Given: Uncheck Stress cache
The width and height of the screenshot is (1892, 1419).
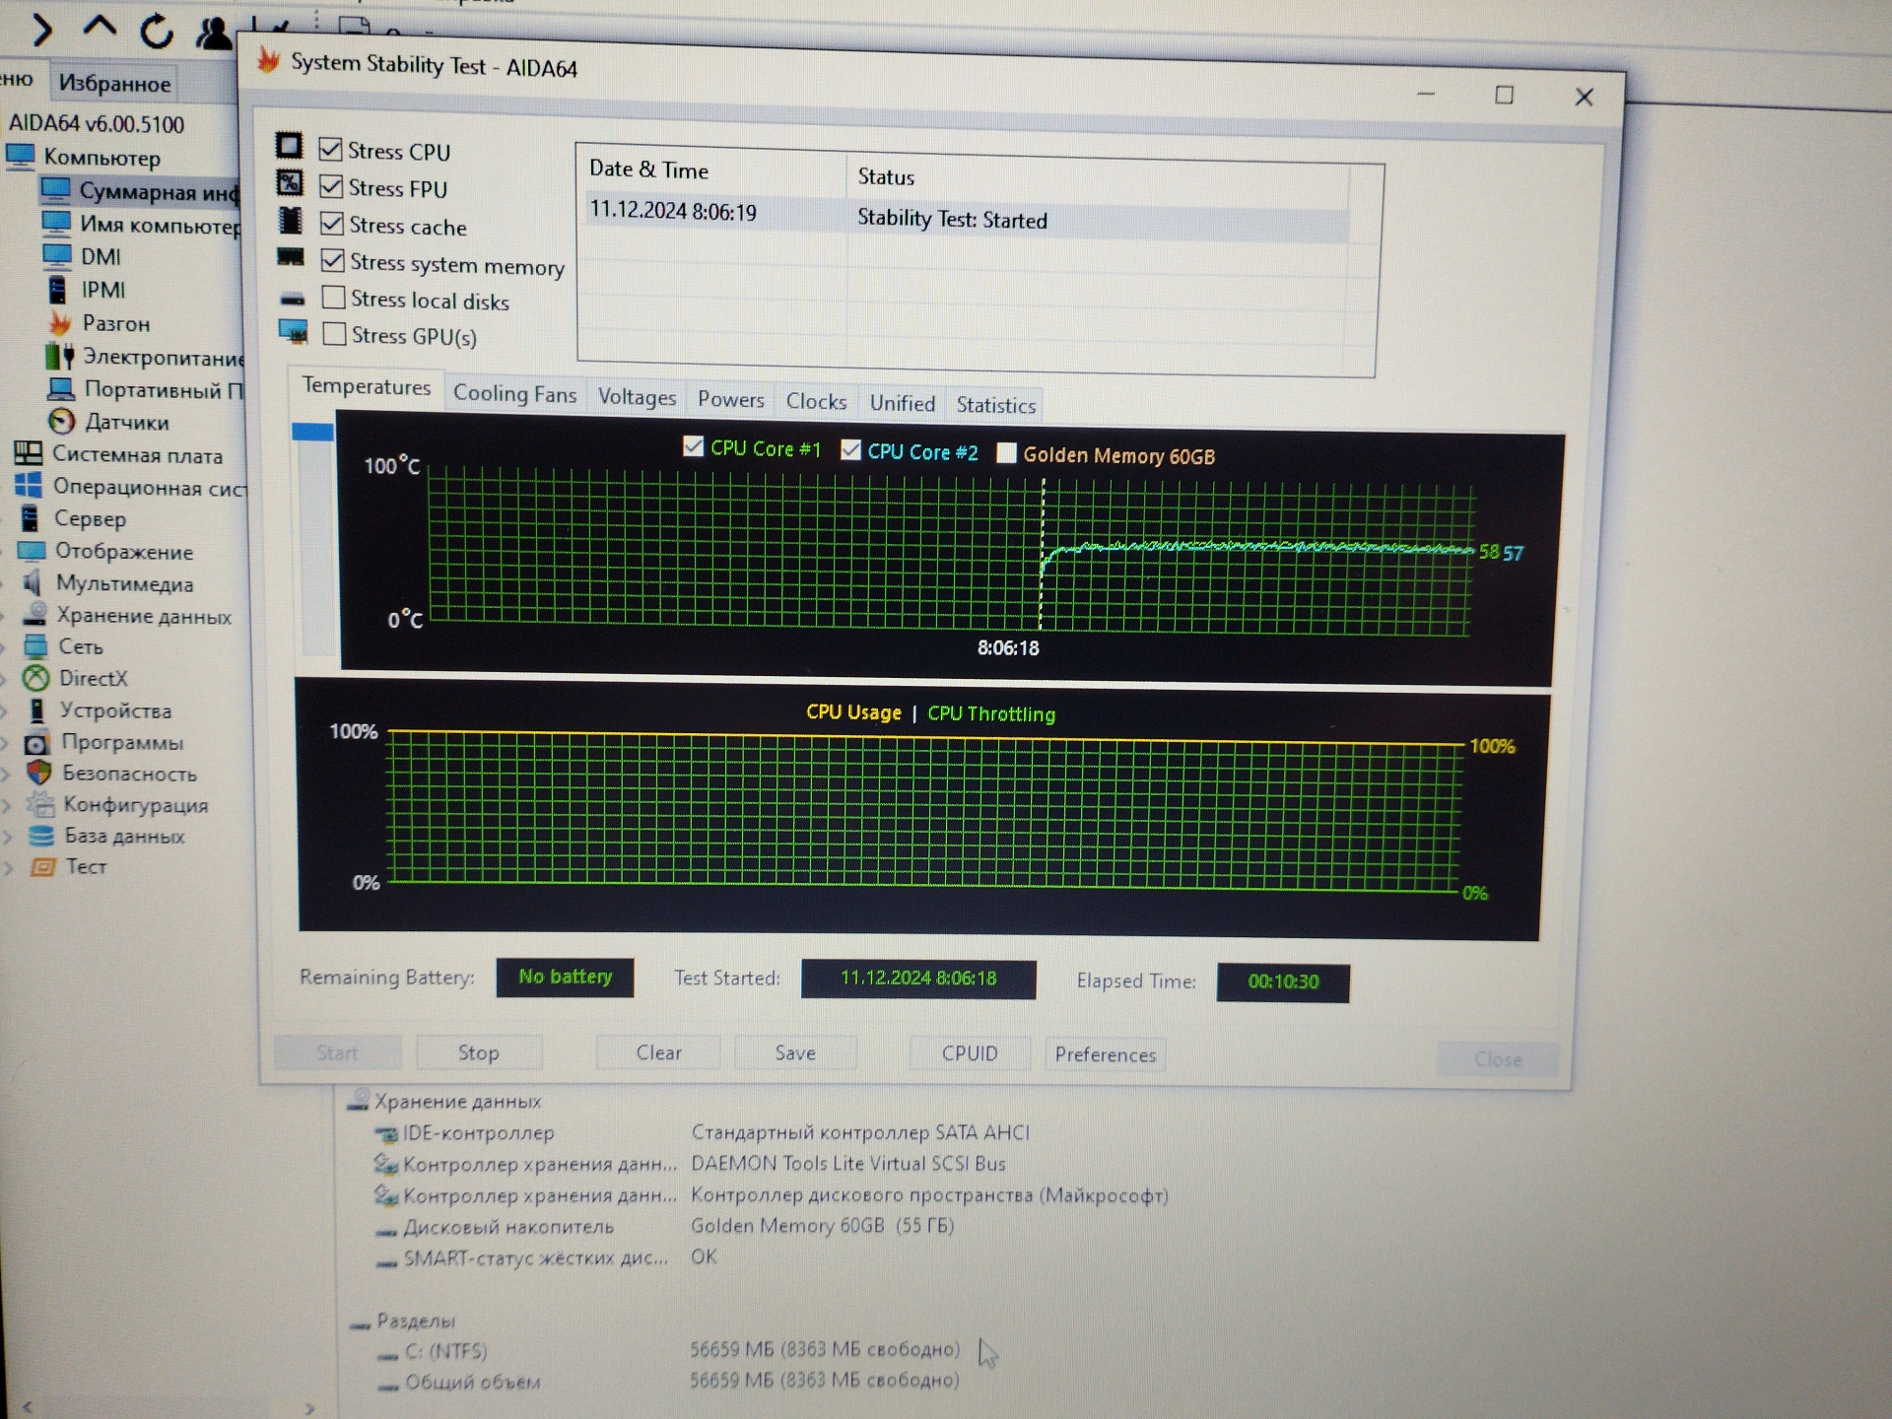Looking at the screenshot, I should [x=332, y=224].
